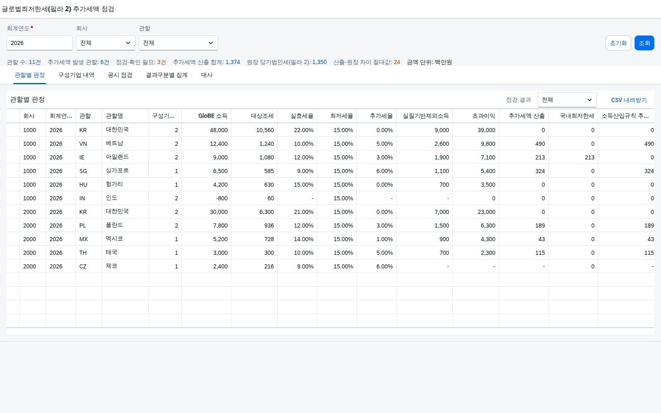The height and width of the screenshot is (413, 661).
Task: Click the 추가세액 산출 column header
Action: pos(524,116)
